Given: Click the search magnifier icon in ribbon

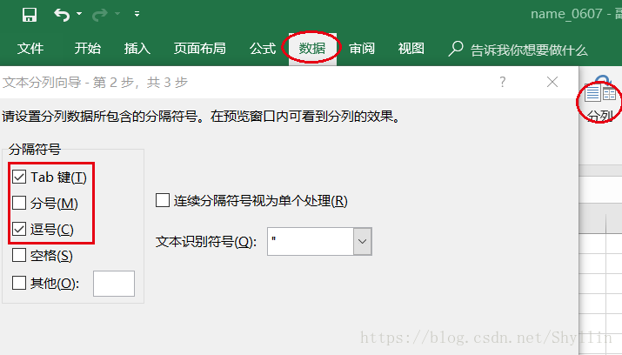Looking at the screenshot, I should coord(456,49).
